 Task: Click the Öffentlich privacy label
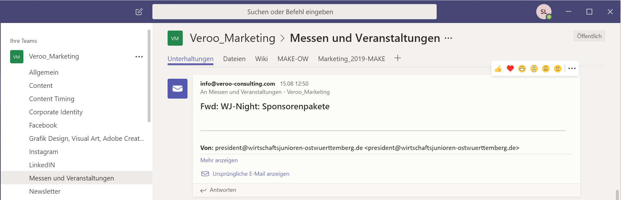coord(589,36)
